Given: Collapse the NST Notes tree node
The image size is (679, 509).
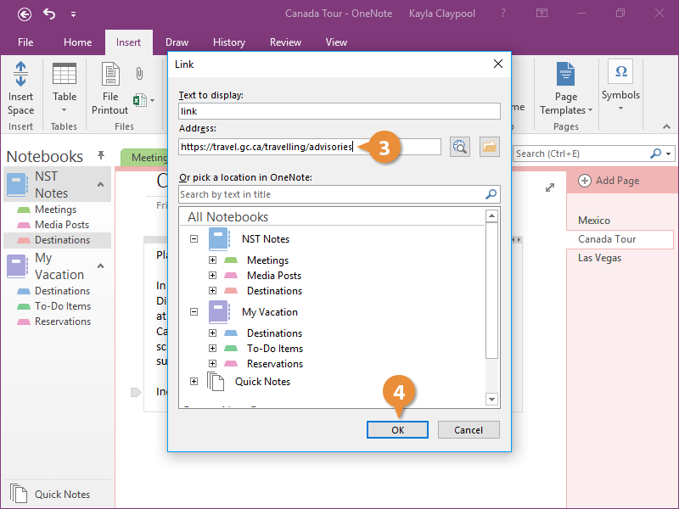Looking at the screenshot, I should (x=194, y=240).
